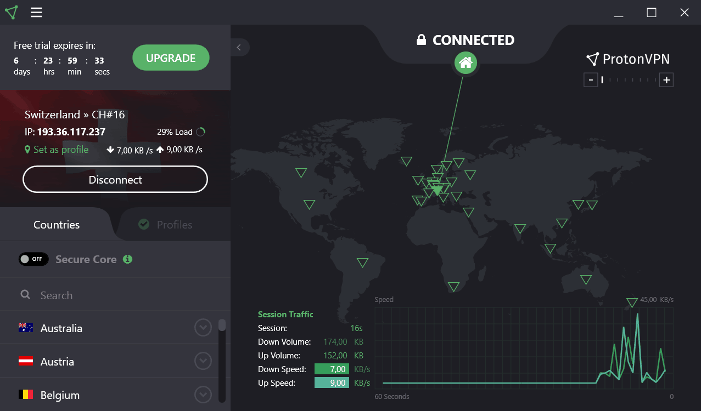This screenshot has height=411, width=701.
Task: Click the home icon under CONNECTED
Action: point(466,63)
